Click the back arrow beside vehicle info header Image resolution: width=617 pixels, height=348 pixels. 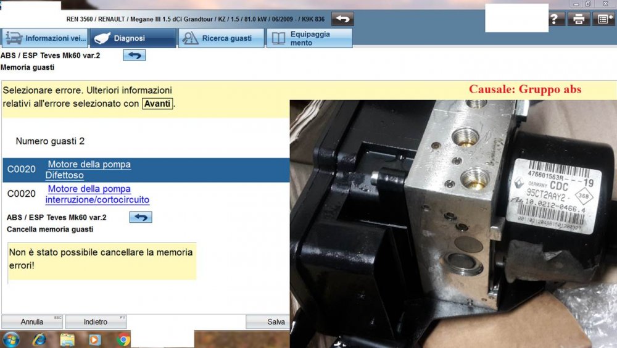pyautogui.click(x=342, y=19)
